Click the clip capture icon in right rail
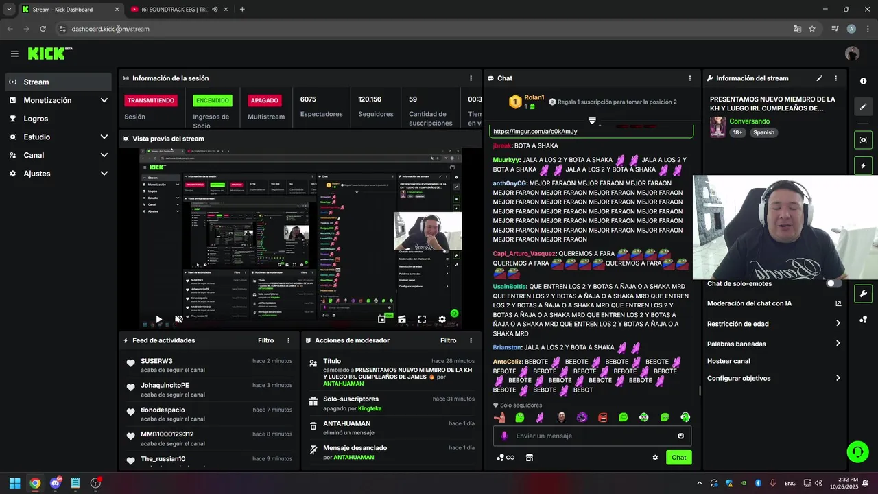The width and height of the screenshot is (878, 494). [x=863, y=140]
